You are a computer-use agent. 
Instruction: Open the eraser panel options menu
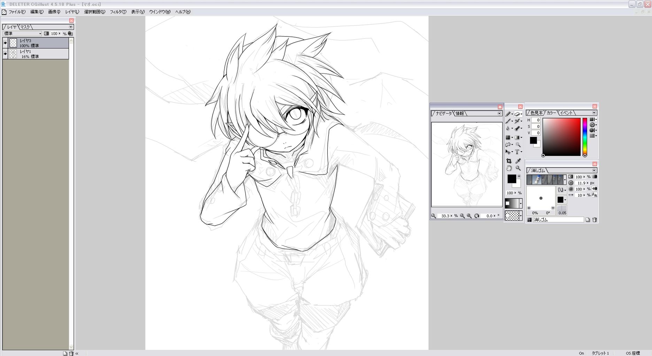coord(594,170)
